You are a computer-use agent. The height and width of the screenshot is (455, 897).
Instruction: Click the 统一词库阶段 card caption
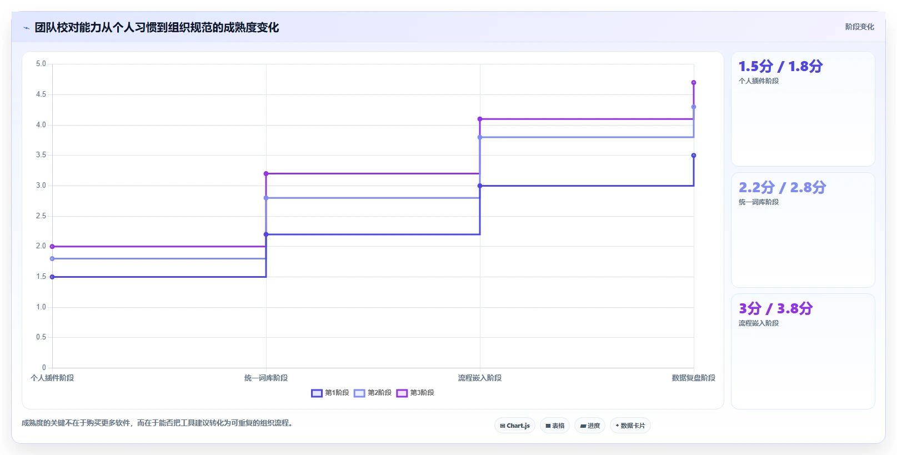coord(759,202)
